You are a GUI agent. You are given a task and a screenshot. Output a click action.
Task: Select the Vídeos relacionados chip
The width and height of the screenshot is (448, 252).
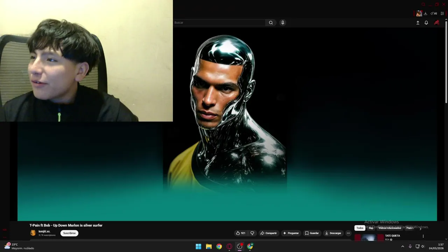click(x=390, y=228)
